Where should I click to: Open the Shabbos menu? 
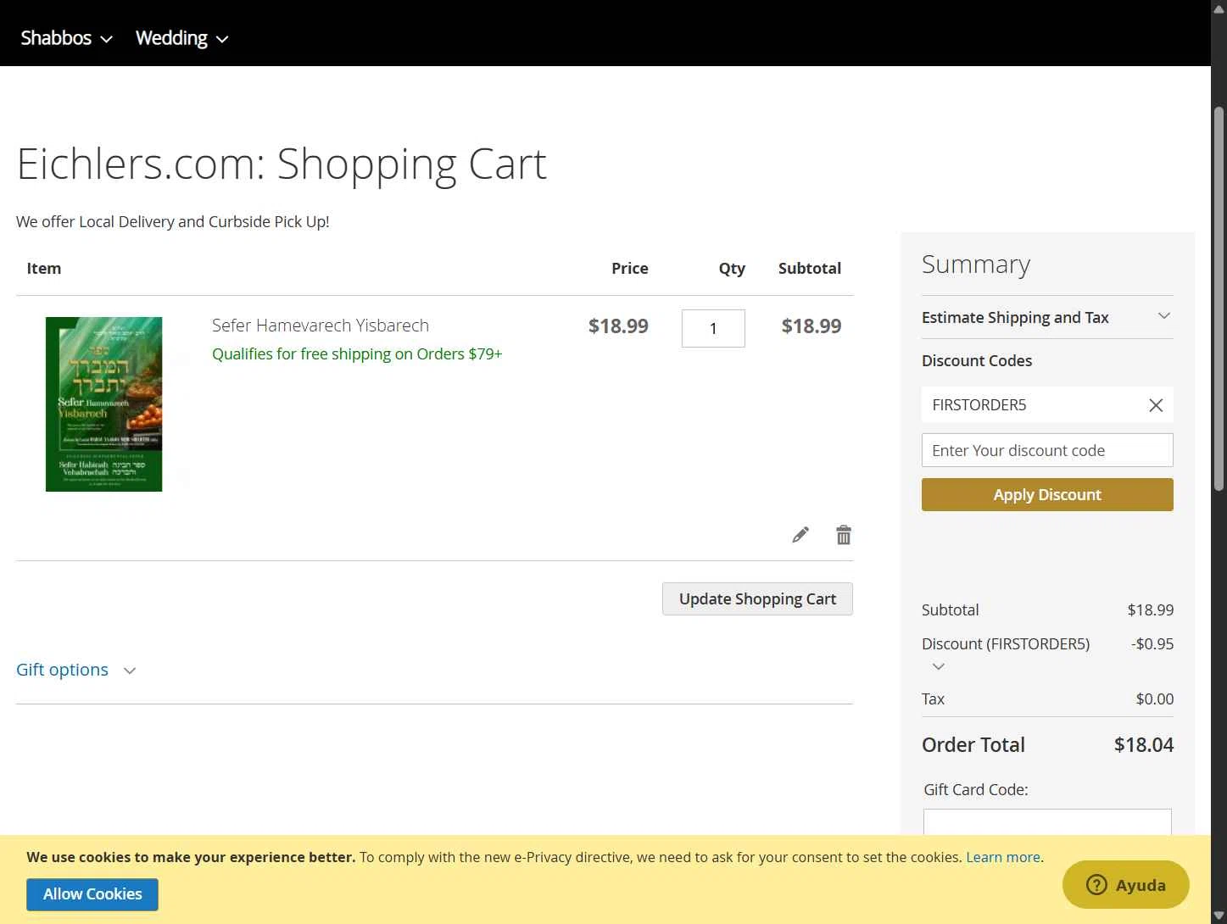coord(66,38)
